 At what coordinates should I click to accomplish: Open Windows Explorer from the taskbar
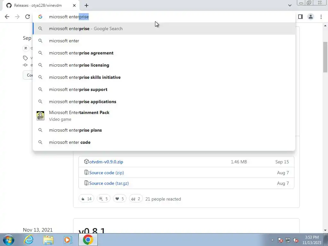(48, 240)
